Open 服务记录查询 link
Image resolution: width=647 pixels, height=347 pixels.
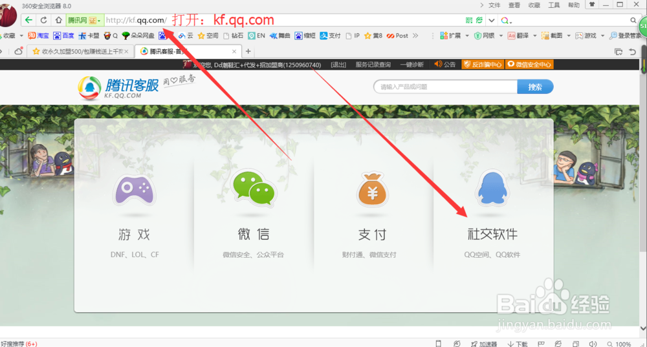click(373, 65)
